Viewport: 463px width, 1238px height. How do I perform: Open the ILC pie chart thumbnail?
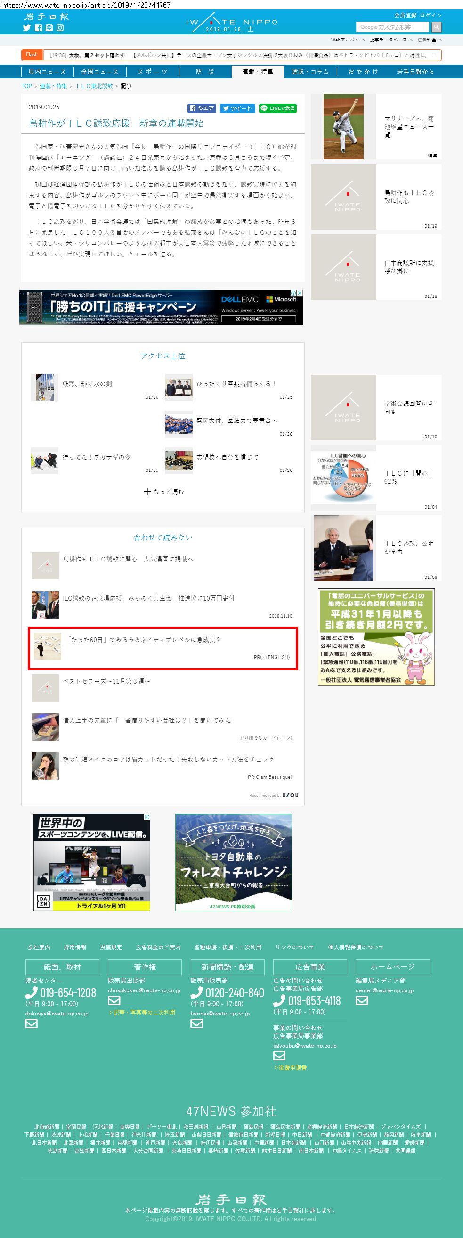343,477
